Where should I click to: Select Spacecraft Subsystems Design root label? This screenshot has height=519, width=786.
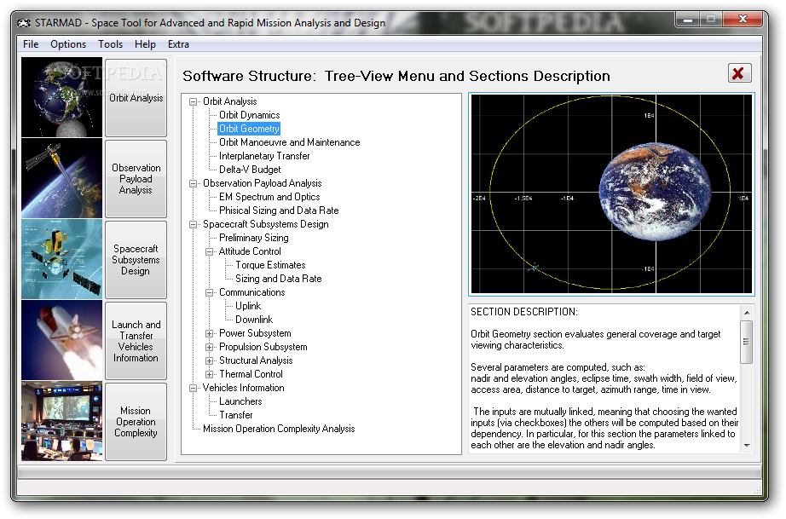click(x=266, y=224)
